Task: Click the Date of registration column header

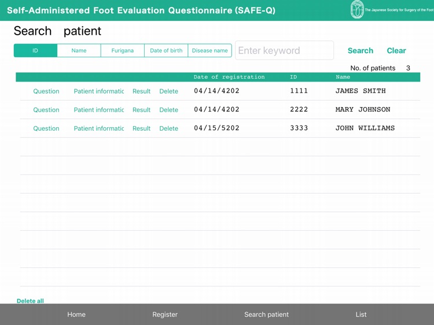Action: [x=229, y=77]
